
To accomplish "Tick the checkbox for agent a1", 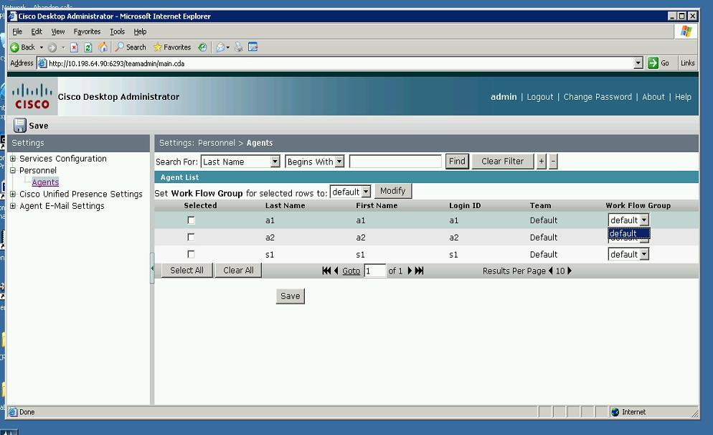I will tap(191, 220).
